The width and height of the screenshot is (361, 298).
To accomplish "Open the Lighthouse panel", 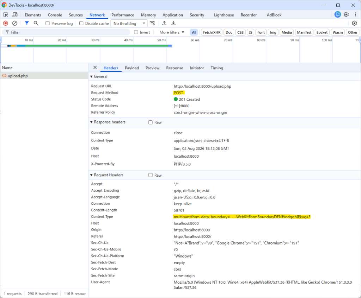I will click(x=224, y=15).
